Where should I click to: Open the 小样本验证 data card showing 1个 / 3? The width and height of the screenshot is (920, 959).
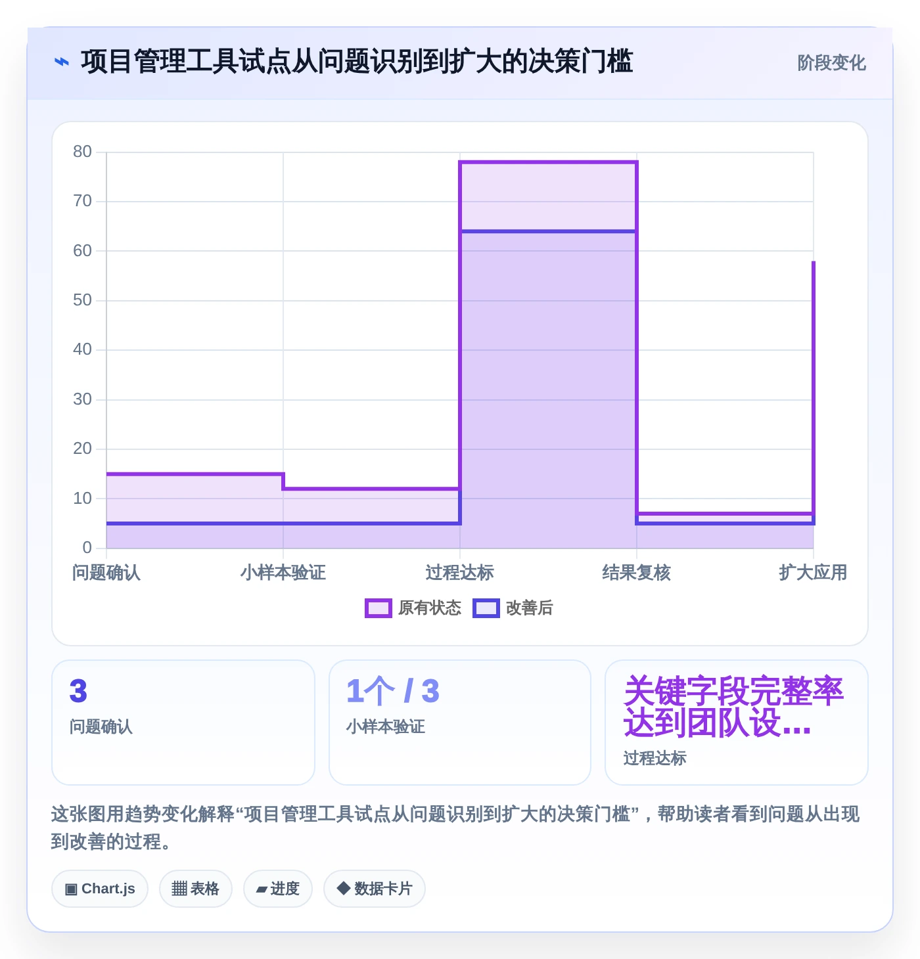[460, 723]
